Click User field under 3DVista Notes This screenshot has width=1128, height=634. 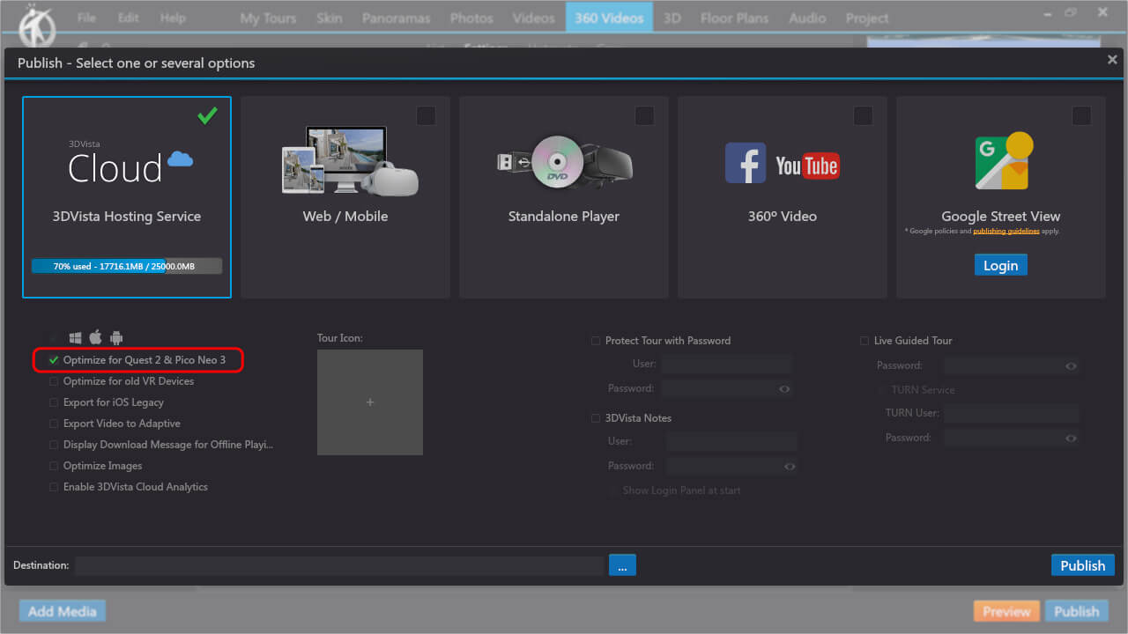731,441
